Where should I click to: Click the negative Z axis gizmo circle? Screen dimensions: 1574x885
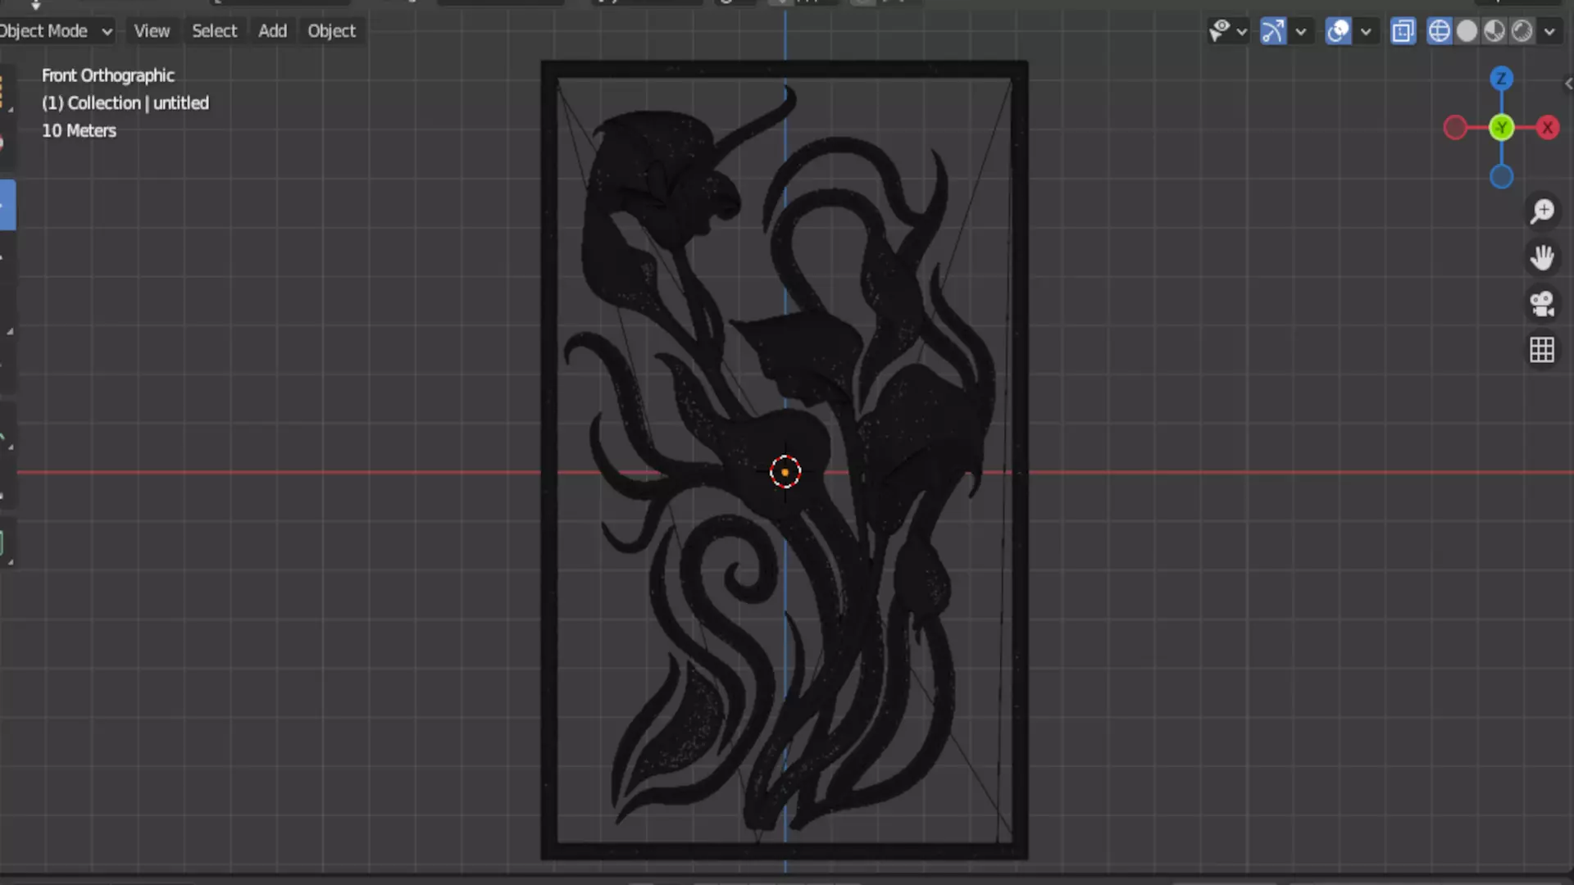click(x=1501, y=177)
